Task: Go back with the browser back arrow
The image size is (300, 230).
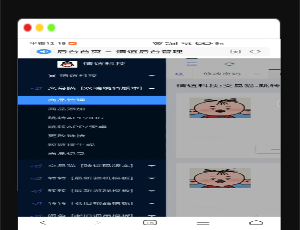Action: coord(43,223)
